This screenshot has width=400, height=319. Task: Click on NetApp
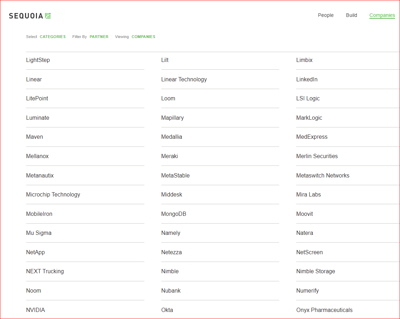[x=36, y=252]
